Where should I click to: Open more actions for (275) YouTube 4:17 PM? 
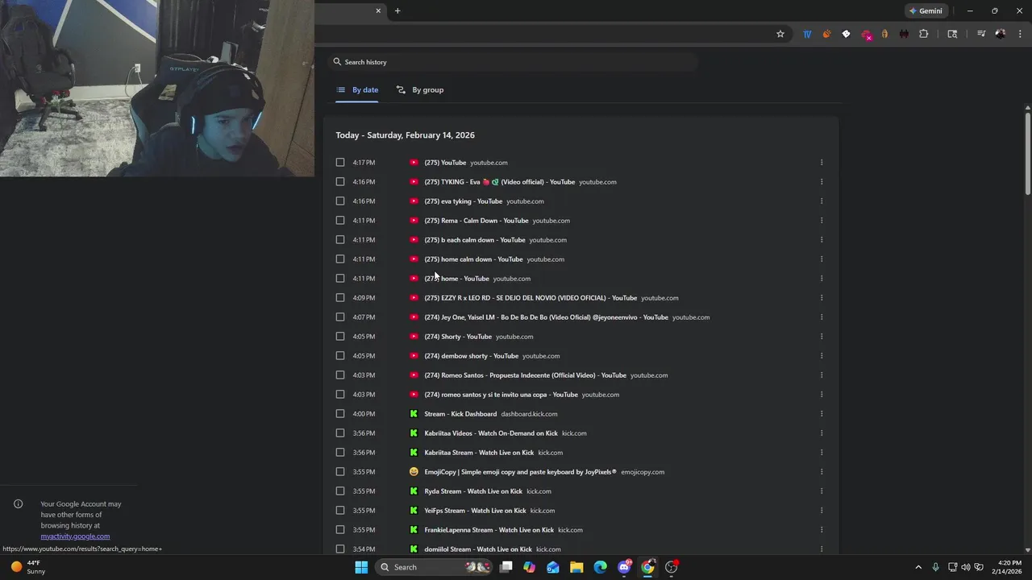tap(822, 162)
